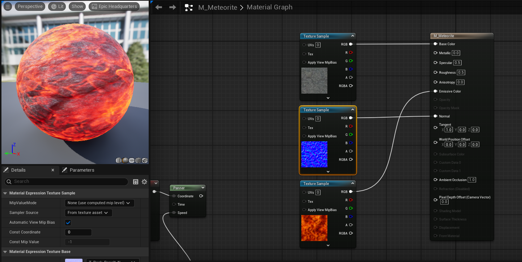Click the Perspective viewport button
Screen dimensions: 522x262
tap(30, 7)
